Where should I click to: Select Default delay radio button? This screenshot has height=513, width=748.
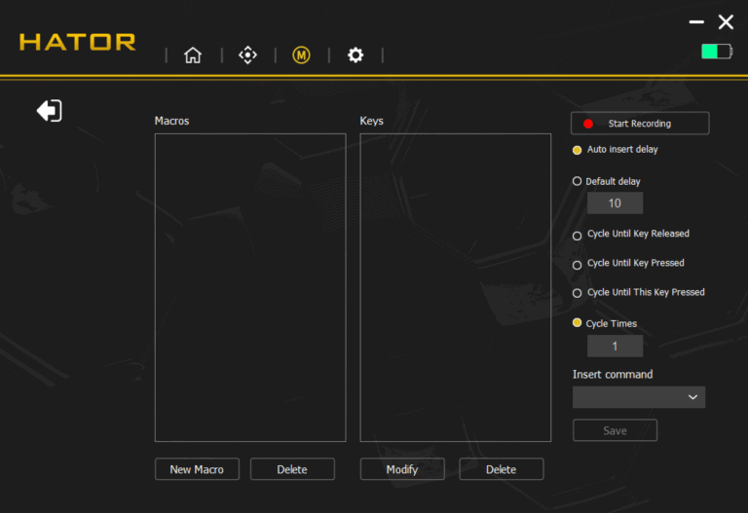point(578,181)
